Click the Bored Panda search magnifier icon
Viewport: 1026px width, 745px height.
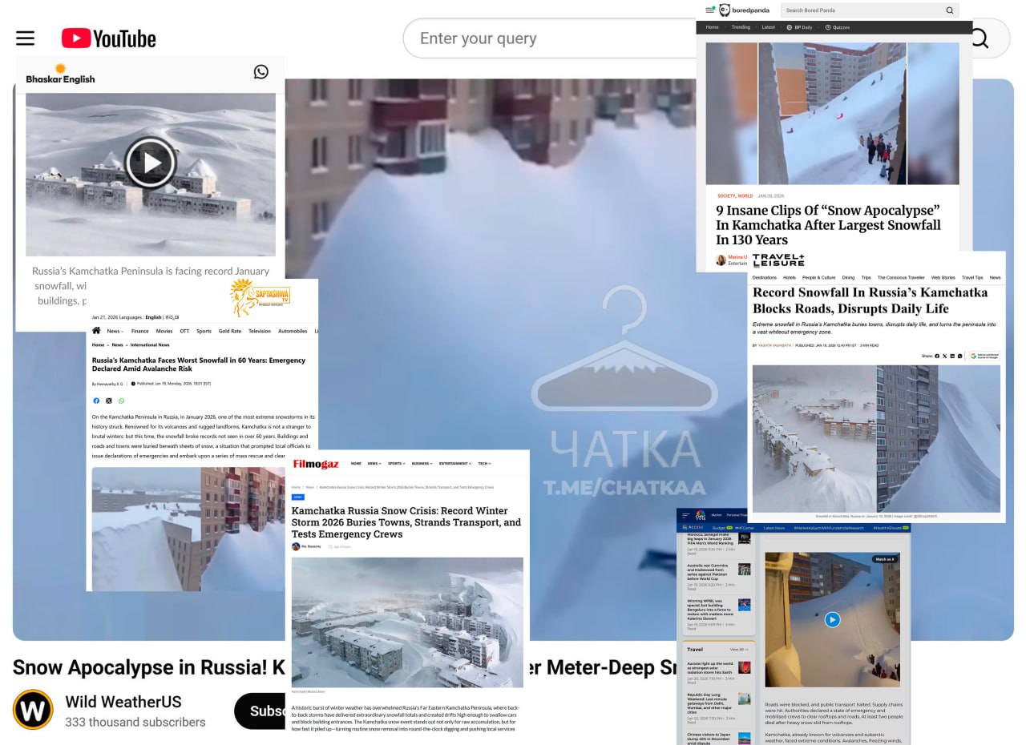point(950,10)
